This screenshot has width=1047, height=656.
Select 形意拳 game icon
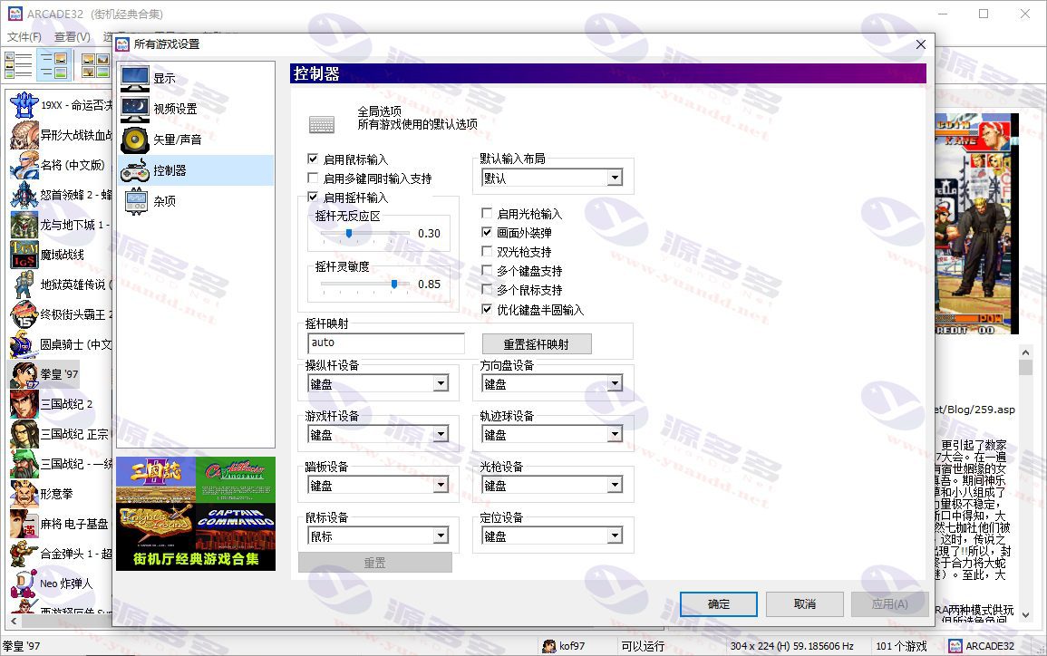24,494
